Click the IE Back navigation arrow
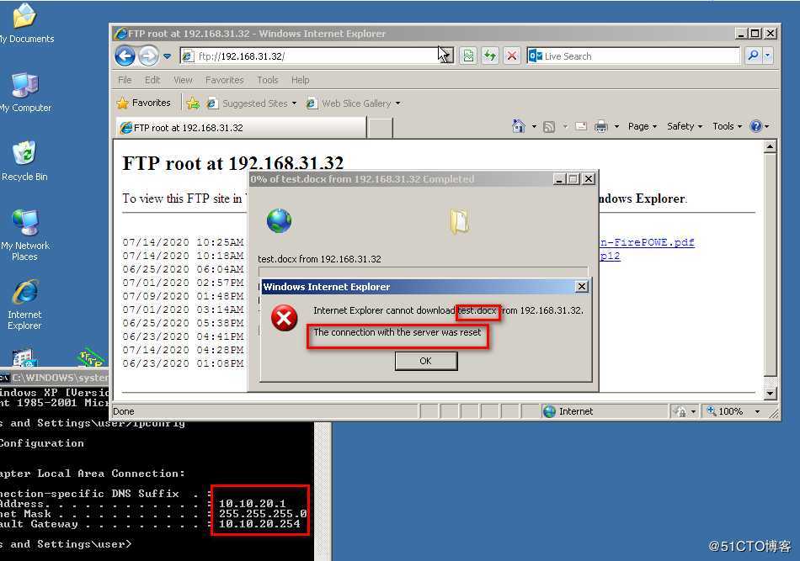Screen dimensions: 800x561 [125, 56]
